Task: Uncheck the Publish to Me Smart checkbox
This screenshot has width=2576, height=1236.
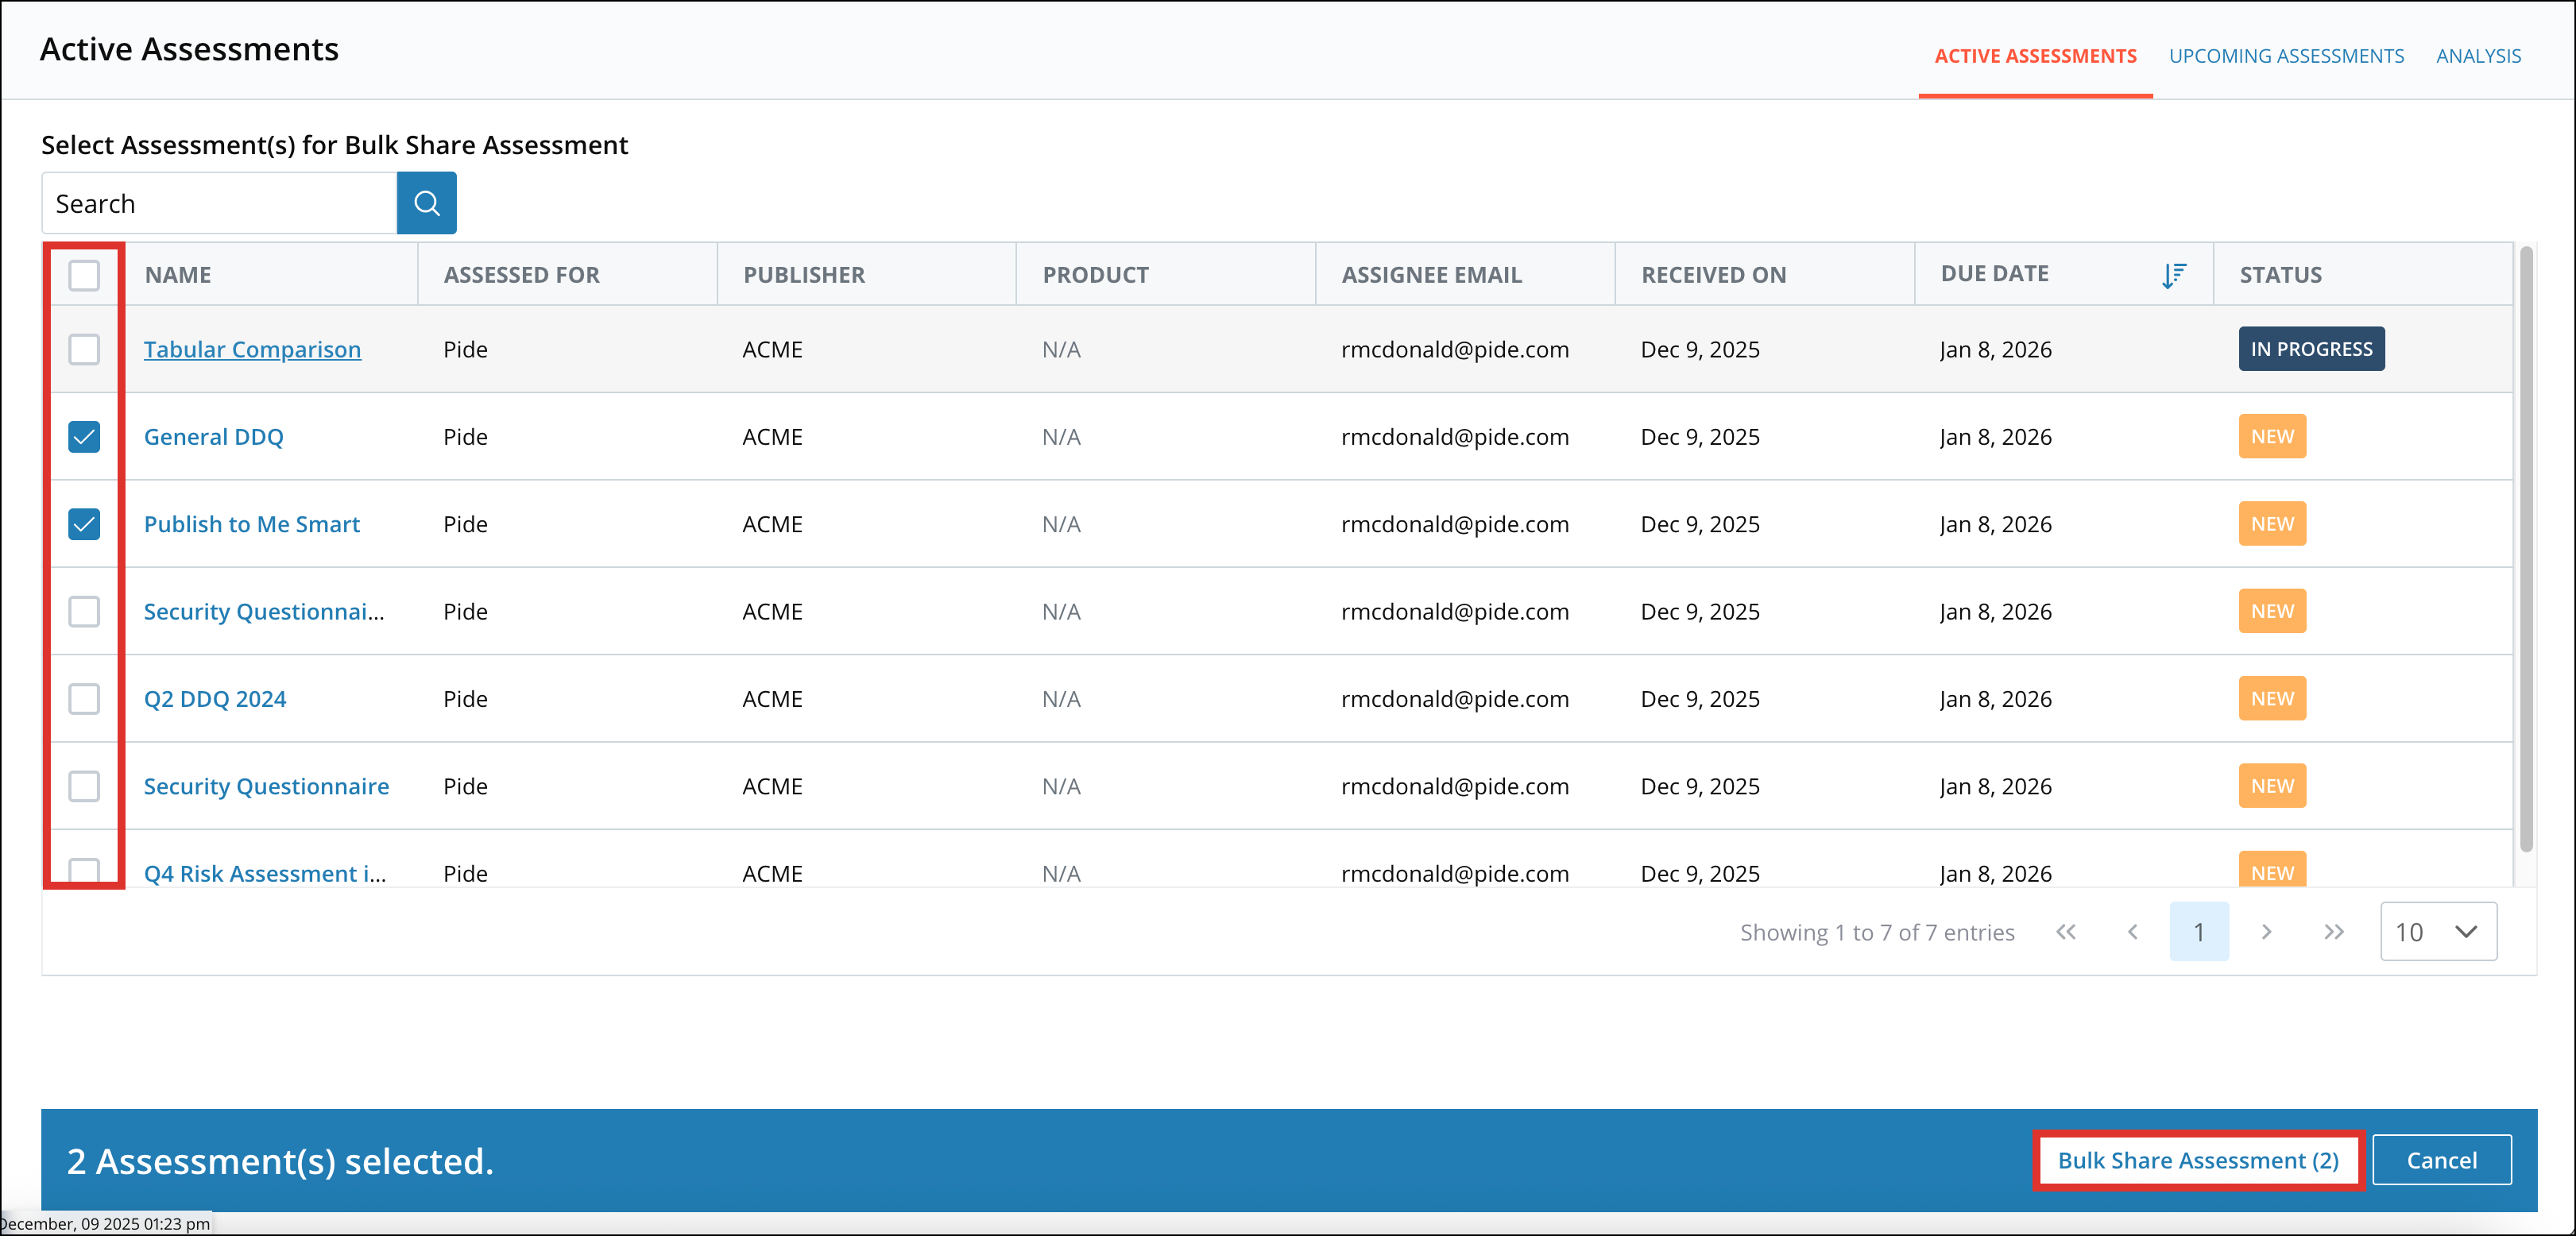Action: (84, 524)
